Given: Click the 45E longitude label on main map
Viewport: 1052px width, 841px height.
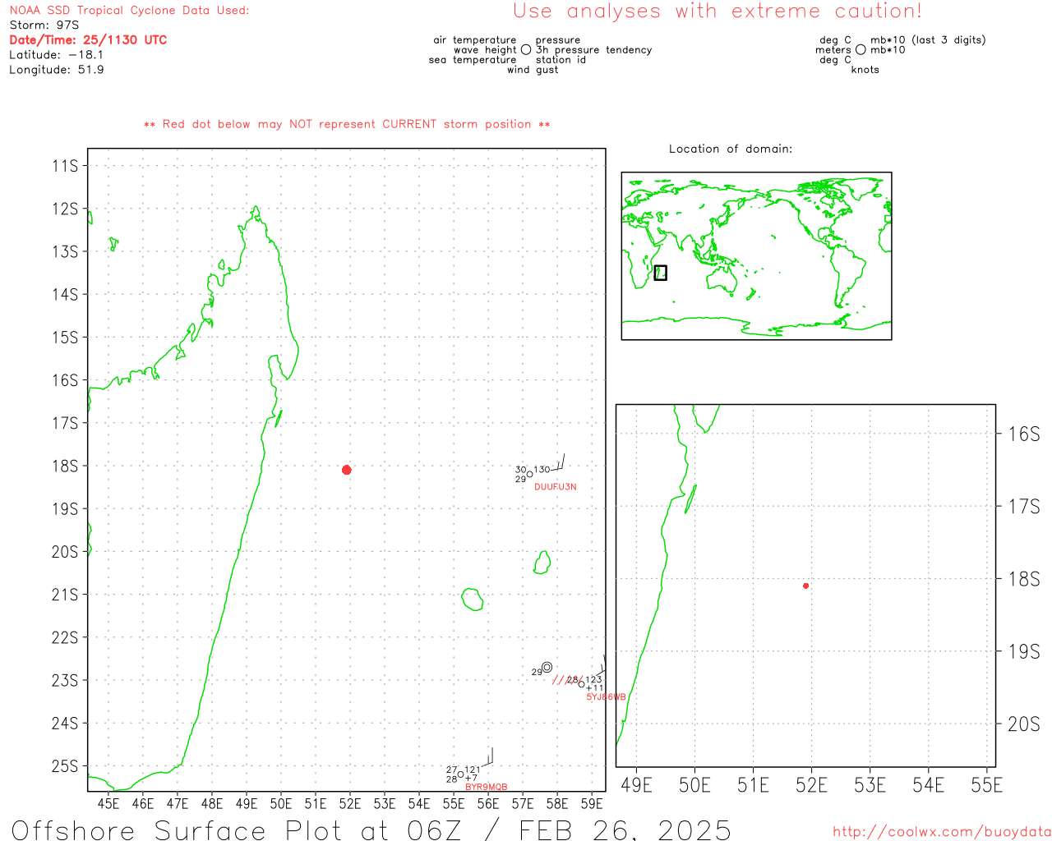Looking at the screenshot, I should click(x=108, y=803).
